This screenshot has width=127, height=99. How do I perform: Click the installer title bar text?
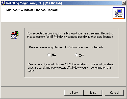(34, 3)
